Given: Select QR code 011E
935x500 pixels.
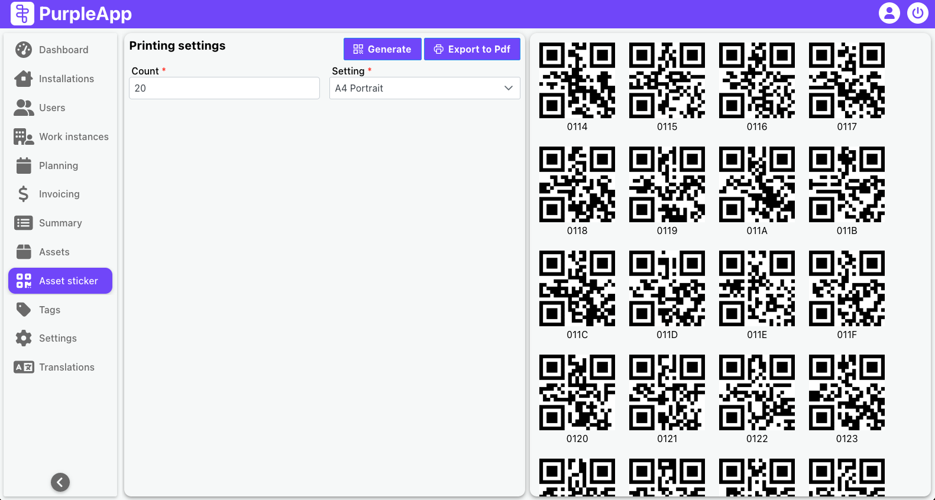Looking at the screenshot, I should pos(757,288).
